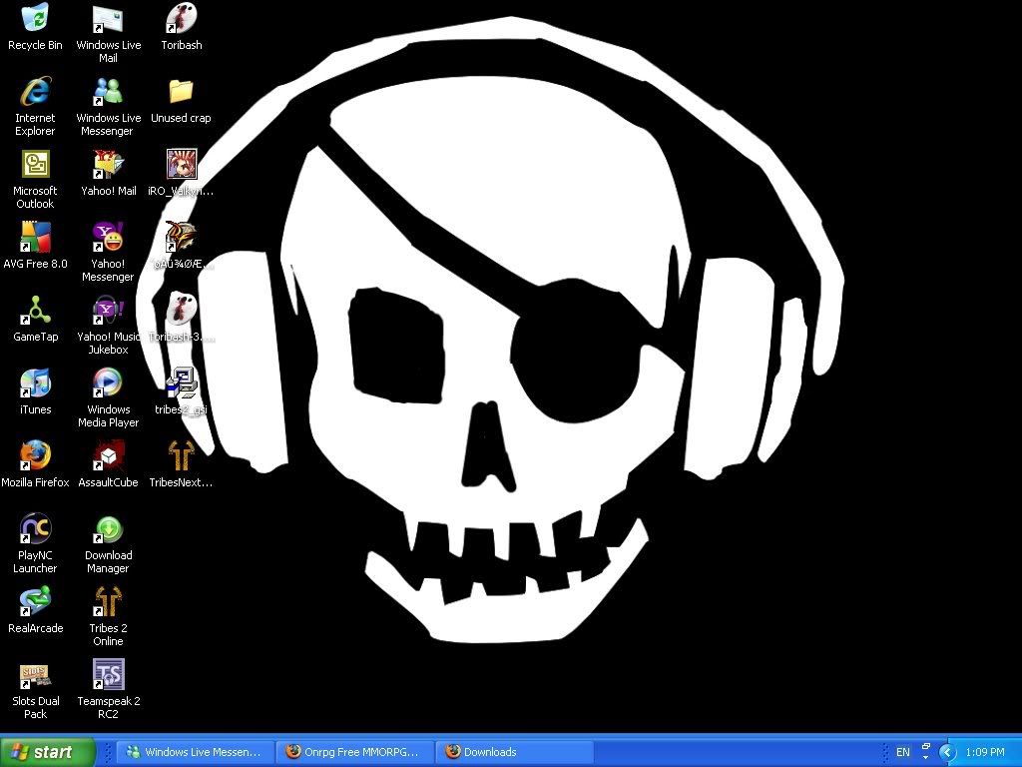
Task: Click the Download Manager shortcut
Action: point(108,529)
